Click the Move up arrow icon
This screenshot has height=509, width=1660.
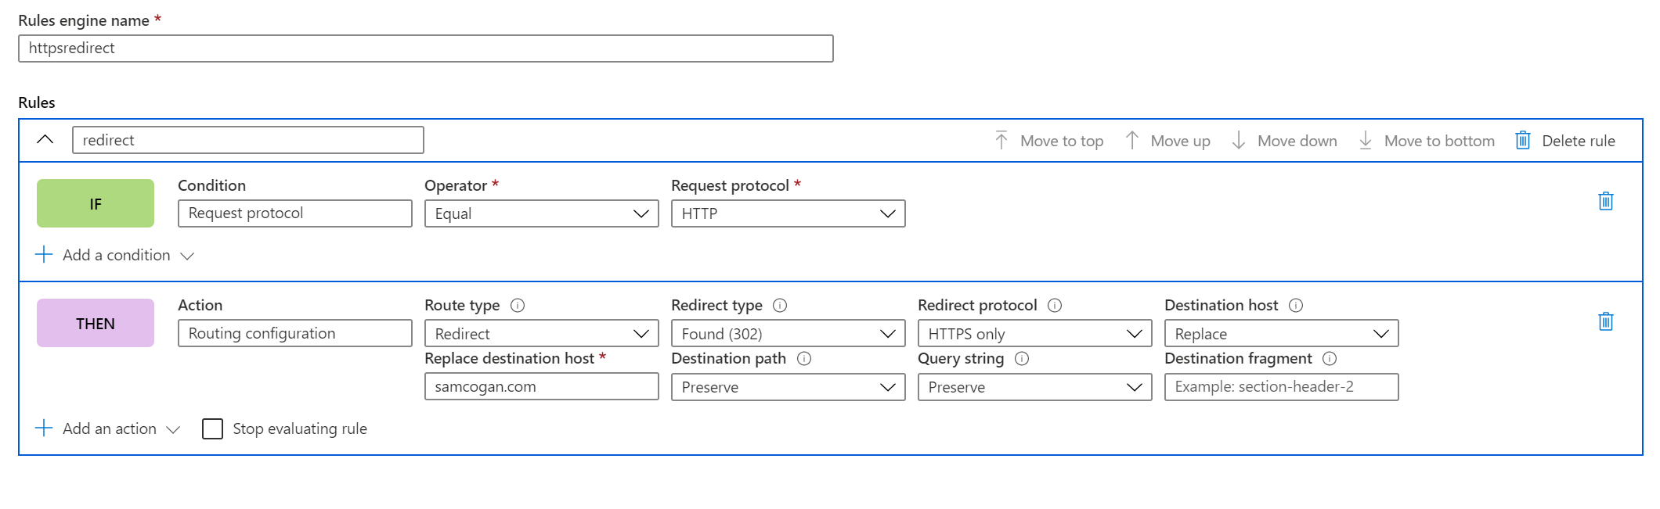pos(1131,140)
